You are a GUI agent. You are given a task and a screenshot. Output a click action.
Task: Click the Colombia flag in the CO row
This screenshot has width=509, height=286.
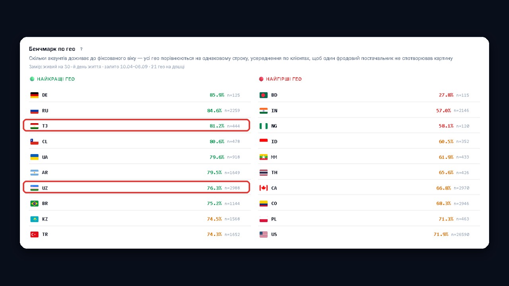[x=263, y=204]
